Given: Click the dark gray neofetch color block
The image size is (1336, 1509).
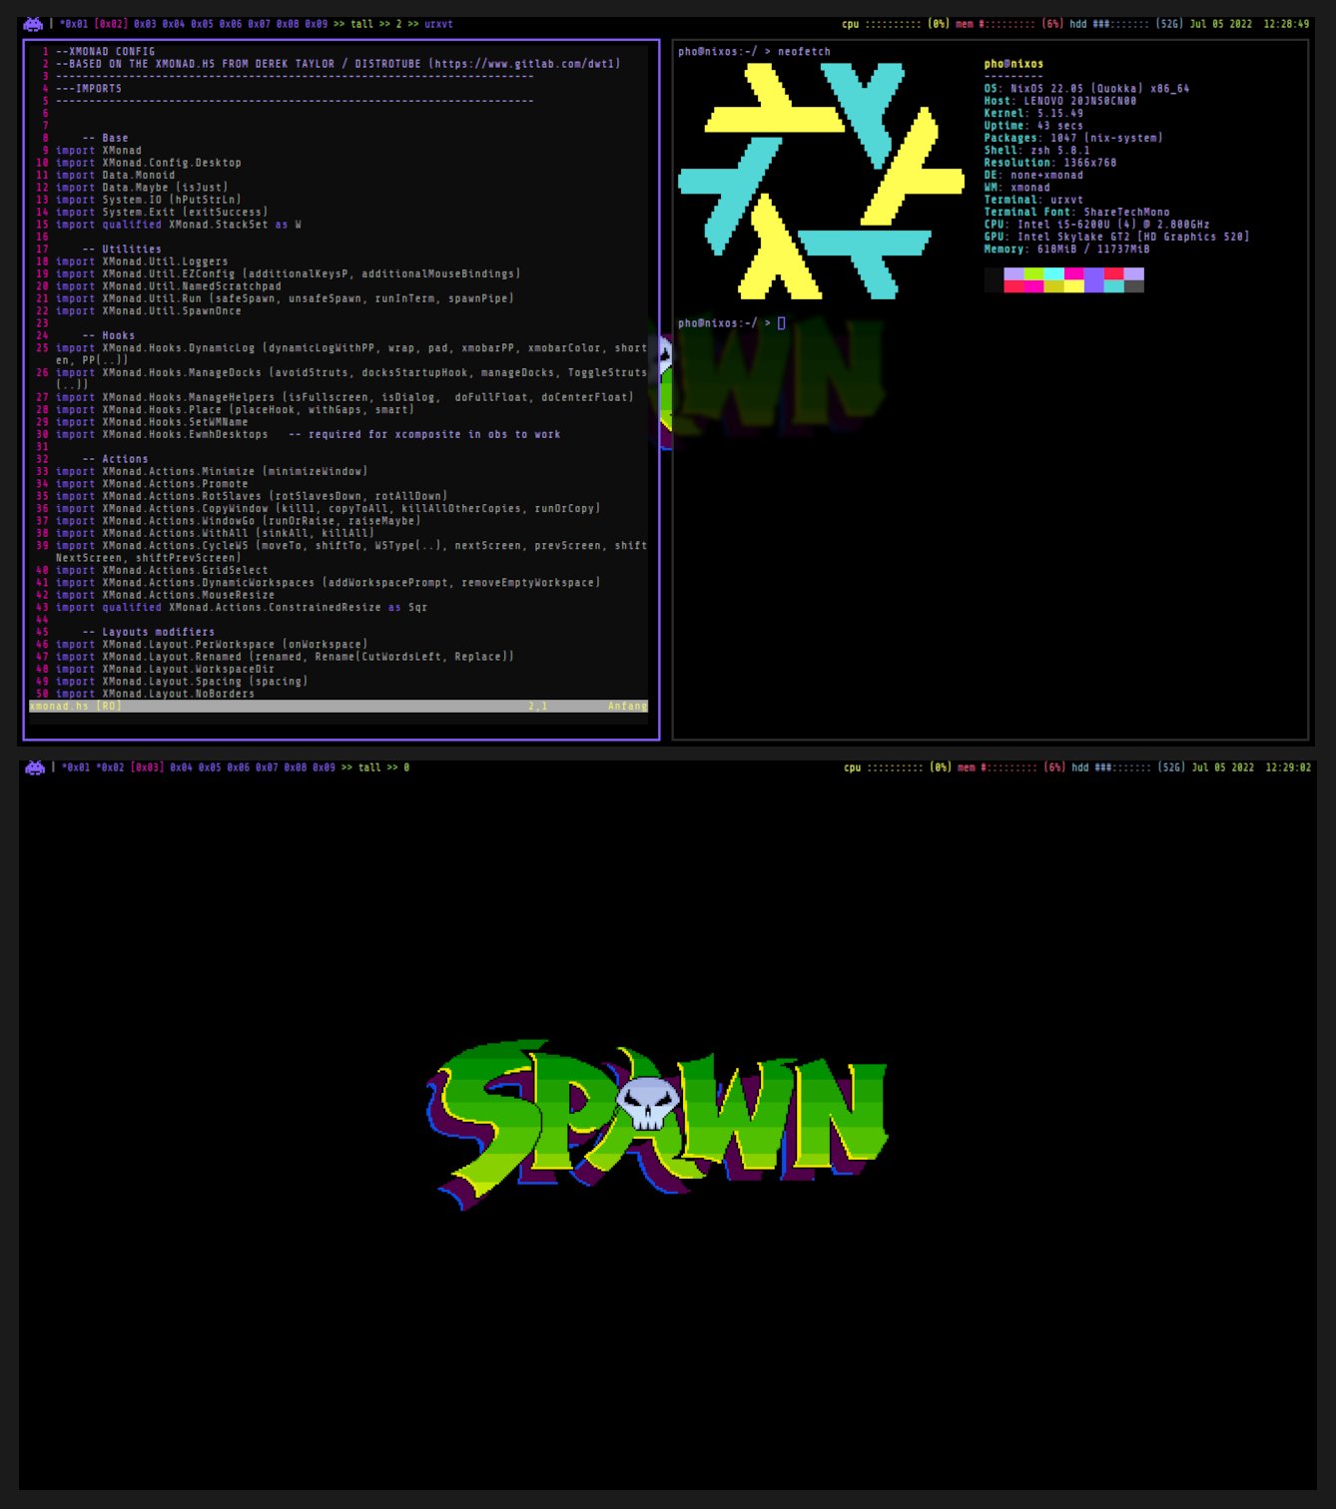Looking at the screenshot, I should pyautogui.click(x=1133, y=286).
